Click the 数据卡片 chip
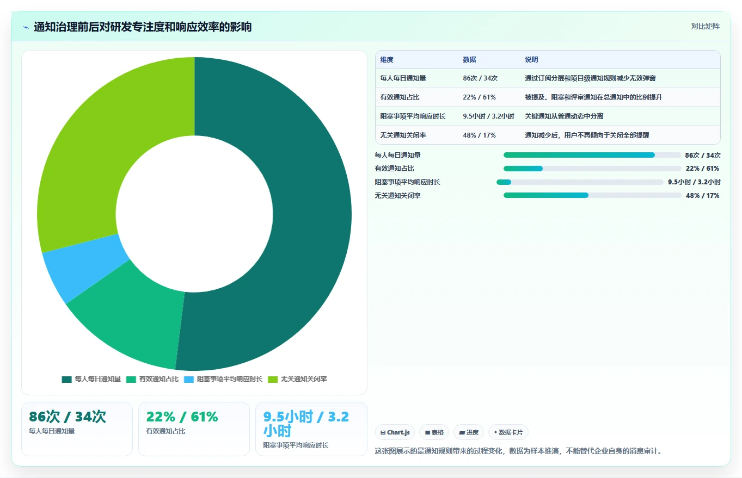 coord(508,432)
